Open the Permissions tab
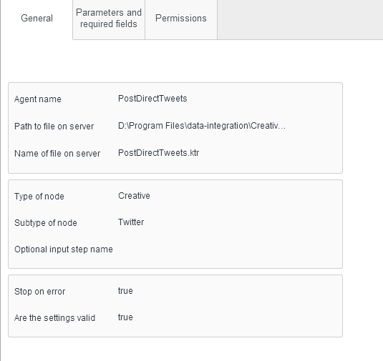This screenshot has height=361, width=383. tap(181, 19)
